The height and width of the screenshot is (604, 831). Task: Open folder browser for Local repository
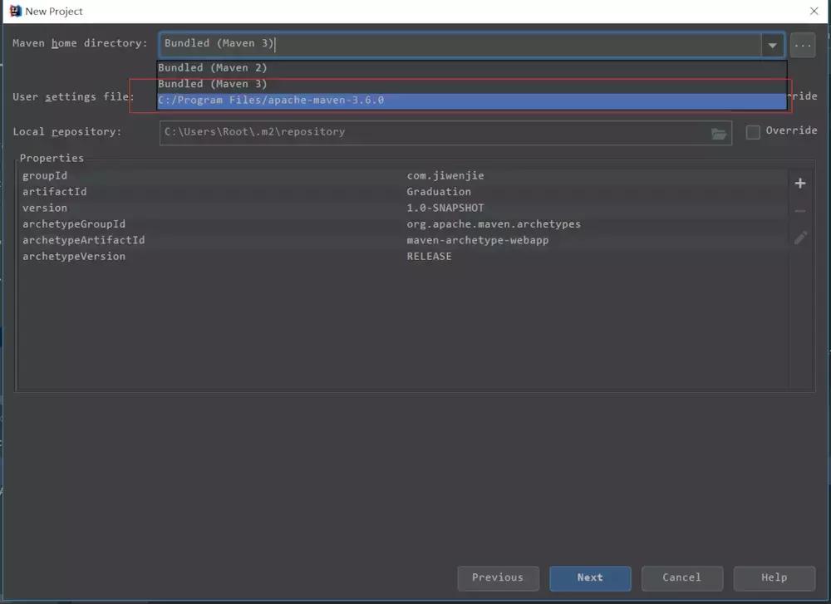(719, 133)
